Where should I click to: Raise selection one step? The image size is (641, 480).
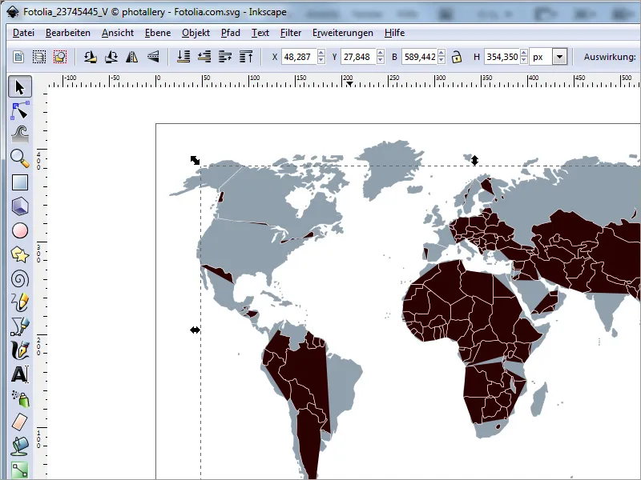(x=225, y=57)
